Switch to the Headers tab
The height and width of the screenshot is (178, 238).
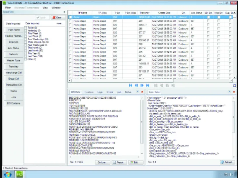coord(89,92)
